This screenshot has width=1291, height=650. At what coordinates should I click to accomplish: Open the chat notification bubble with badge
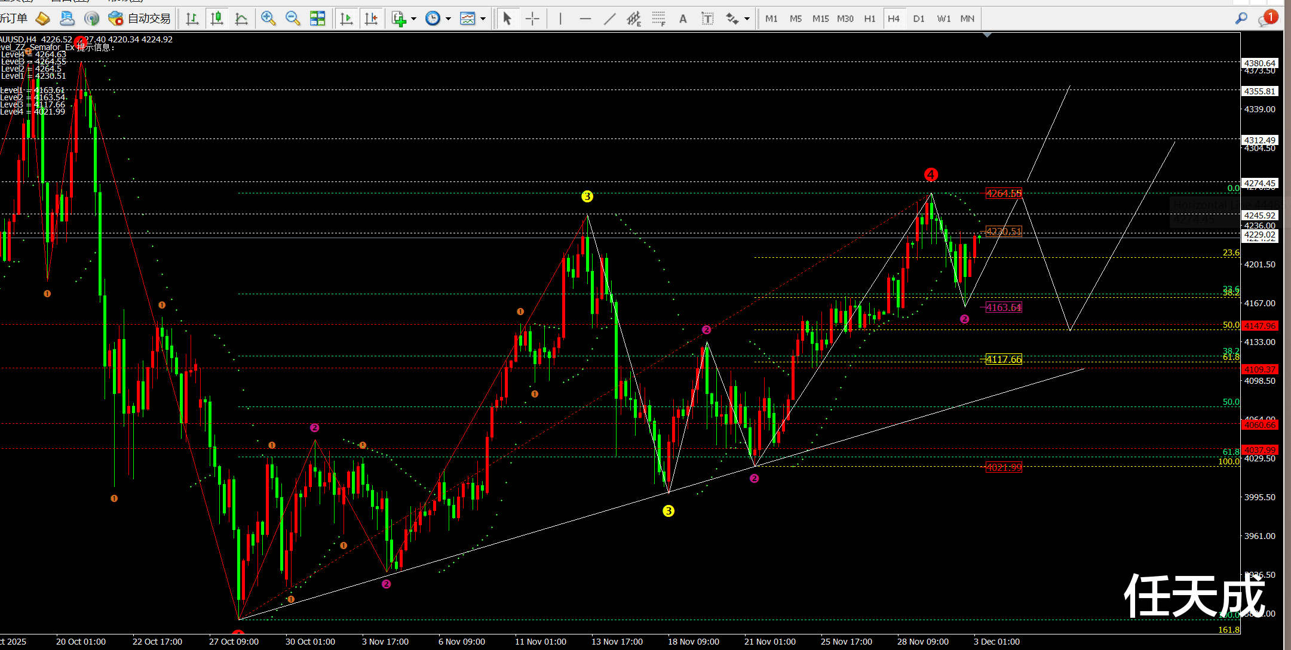pyautogui.click(x=1266, y=19)
